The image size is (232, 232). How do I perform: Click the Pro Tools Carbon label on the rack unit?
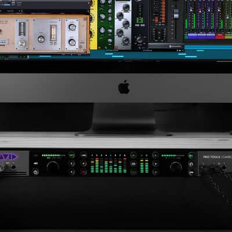pyautogui.click(x=217, y=157)
